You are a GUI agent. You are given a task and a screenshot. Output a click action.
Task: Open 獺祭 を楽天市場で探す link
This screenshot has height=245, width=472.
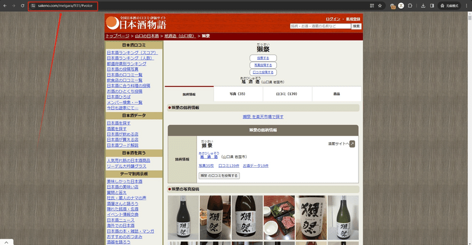click(263, 117)
